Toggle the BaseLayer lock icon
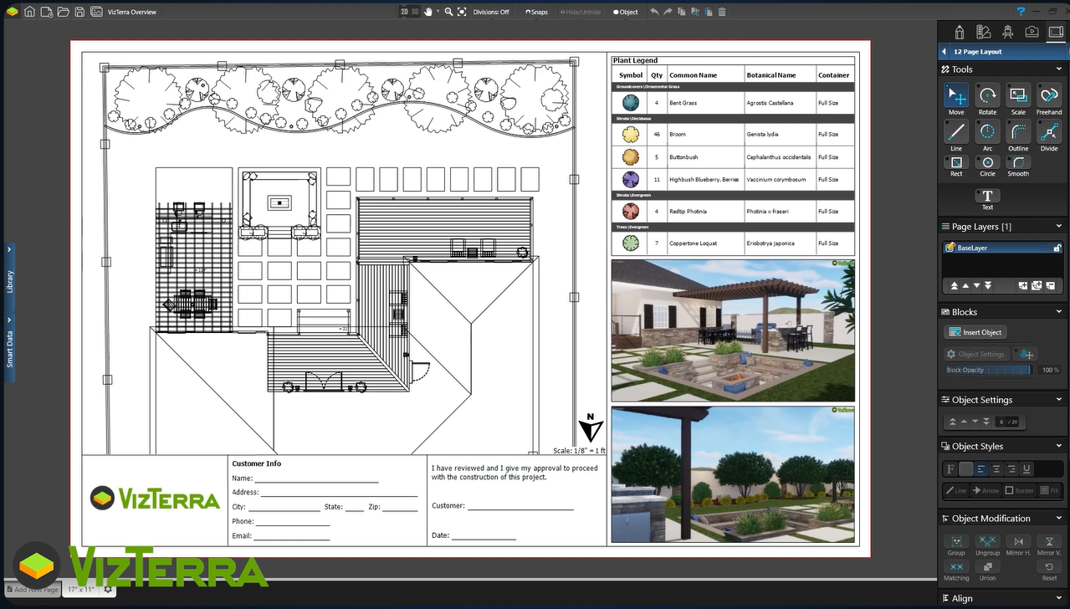The image size is (1070, 609). (x=1056, y=248)
